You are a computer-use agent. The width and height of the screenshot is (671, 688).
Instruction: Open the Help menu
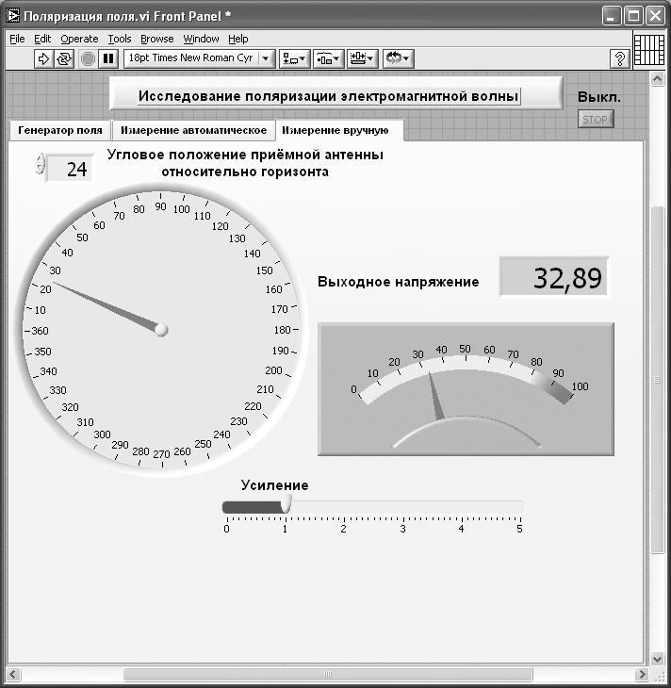click(238, 39)
